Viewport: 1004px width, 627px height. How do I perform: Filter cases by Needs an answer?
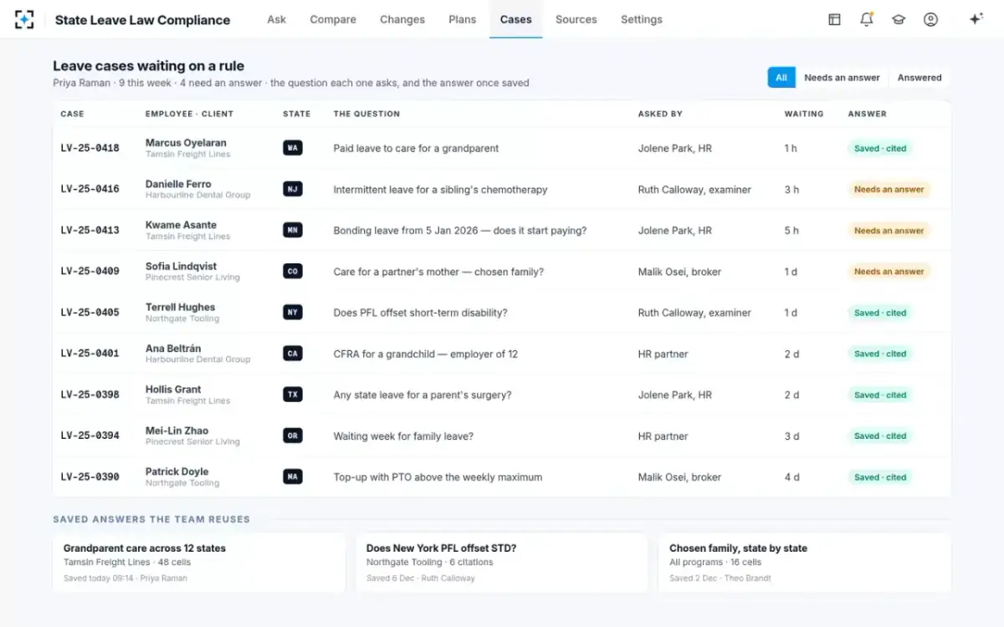[x=842, y=78]
